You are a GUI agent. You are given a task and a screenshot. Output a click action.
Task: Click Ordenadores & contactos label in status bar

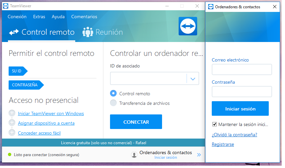[x=166, y=152]
